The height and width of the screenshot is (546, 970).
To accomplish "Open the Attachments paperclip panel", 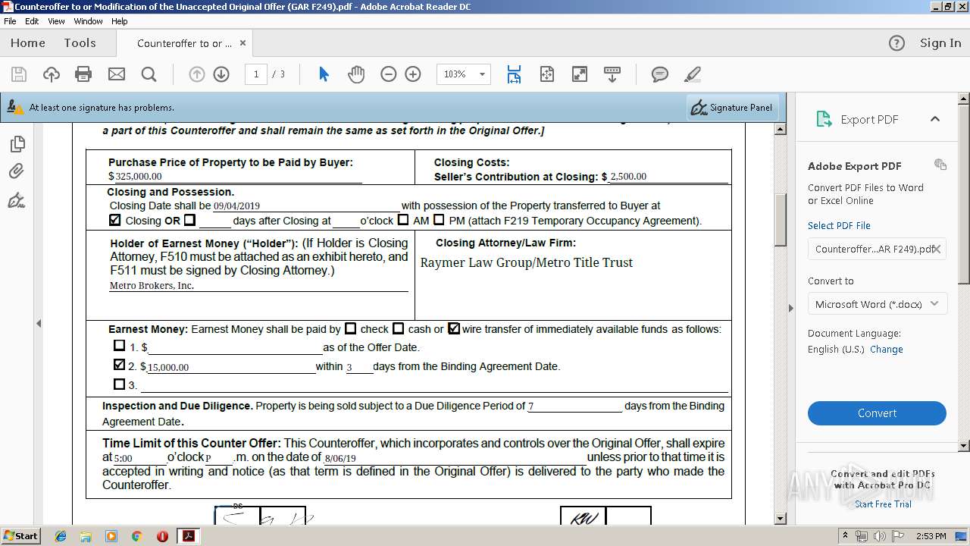I will click(17, 171).
